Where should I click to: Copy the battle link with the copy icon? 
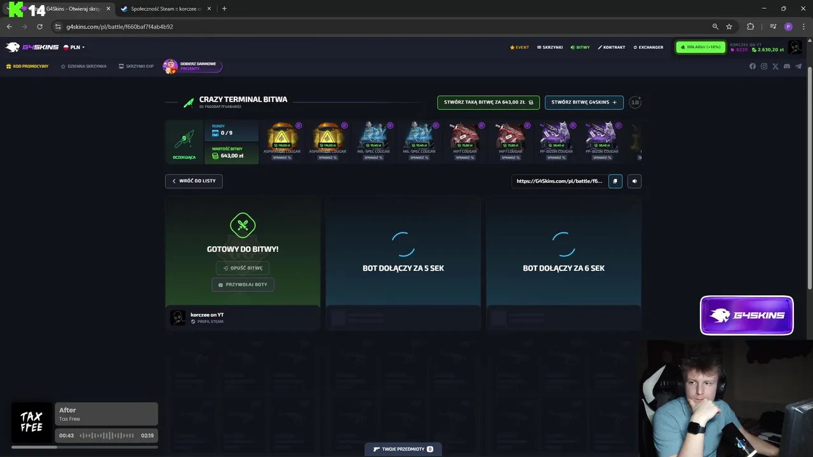[x=615, y=181]
